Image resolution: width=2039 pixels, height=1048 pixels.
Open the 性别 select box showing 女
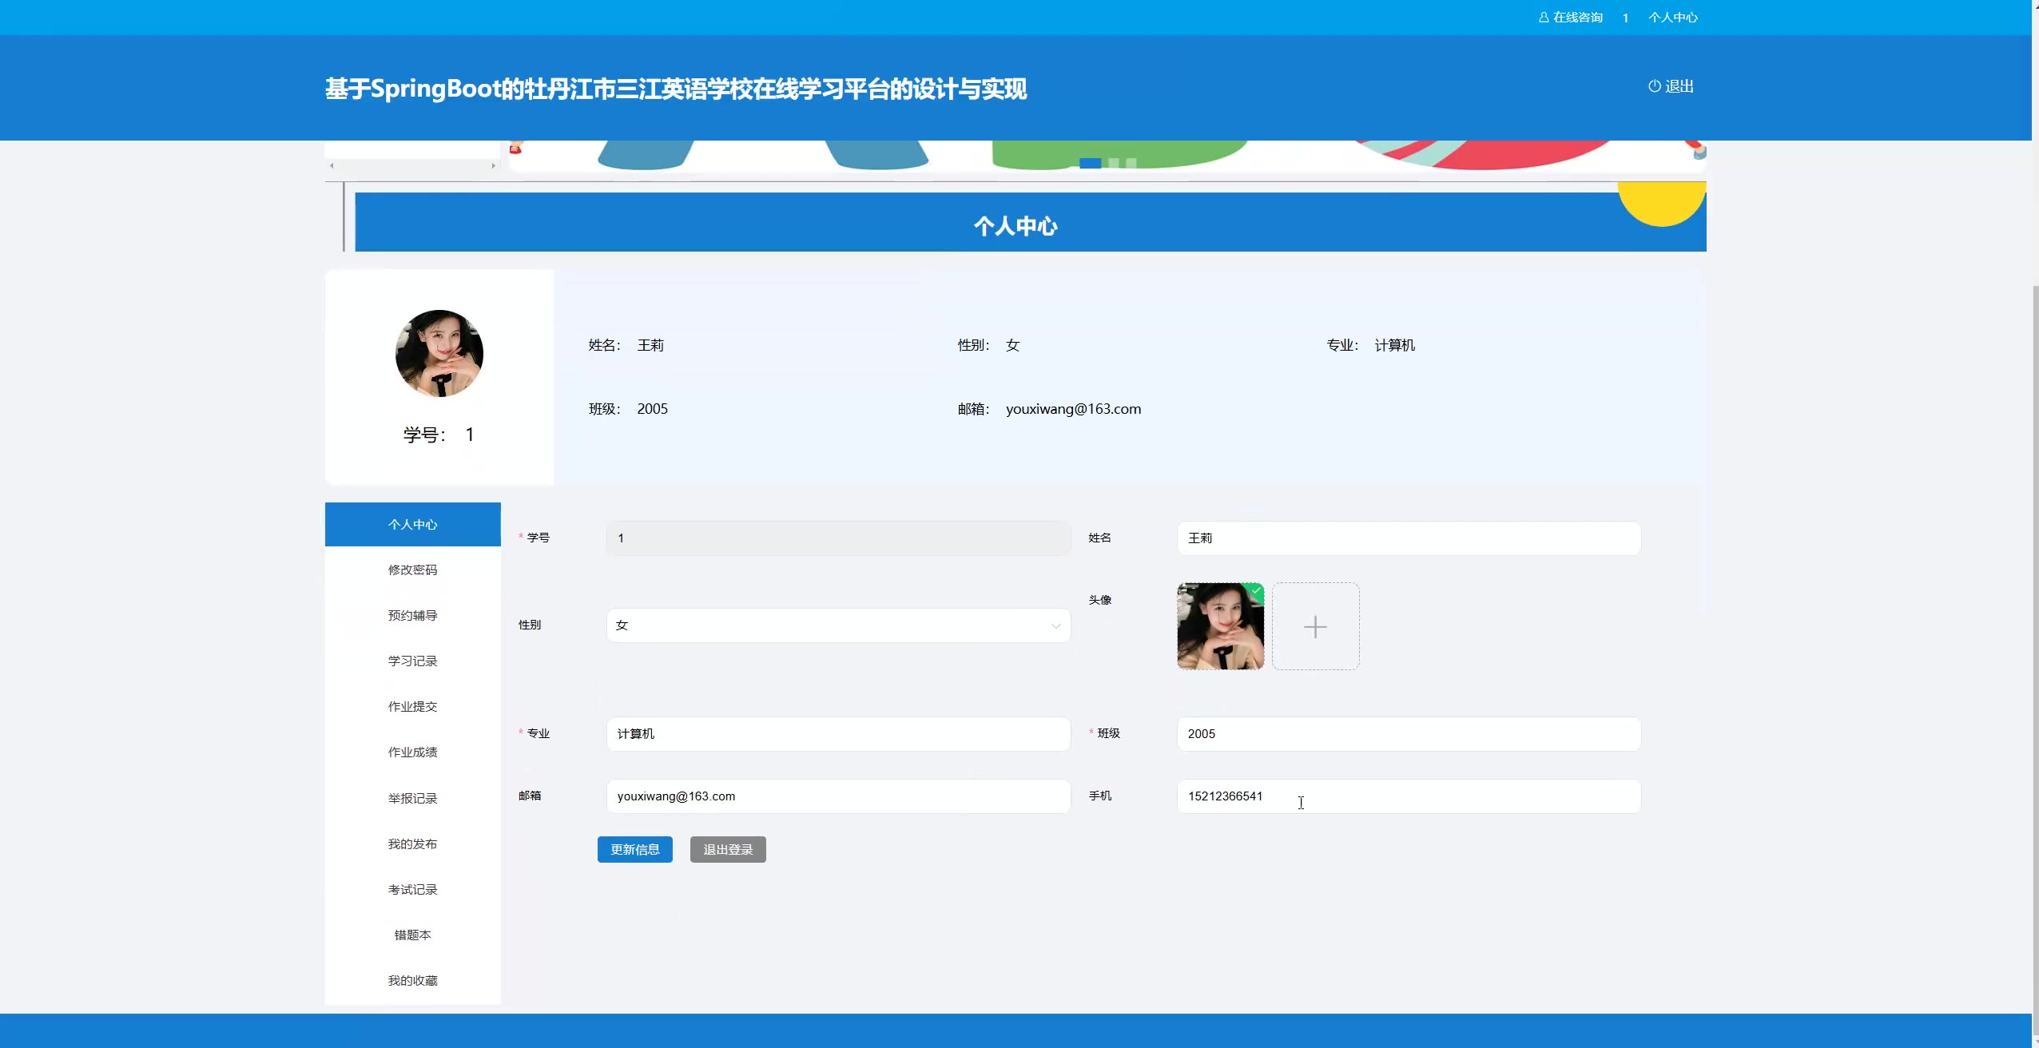831,625
